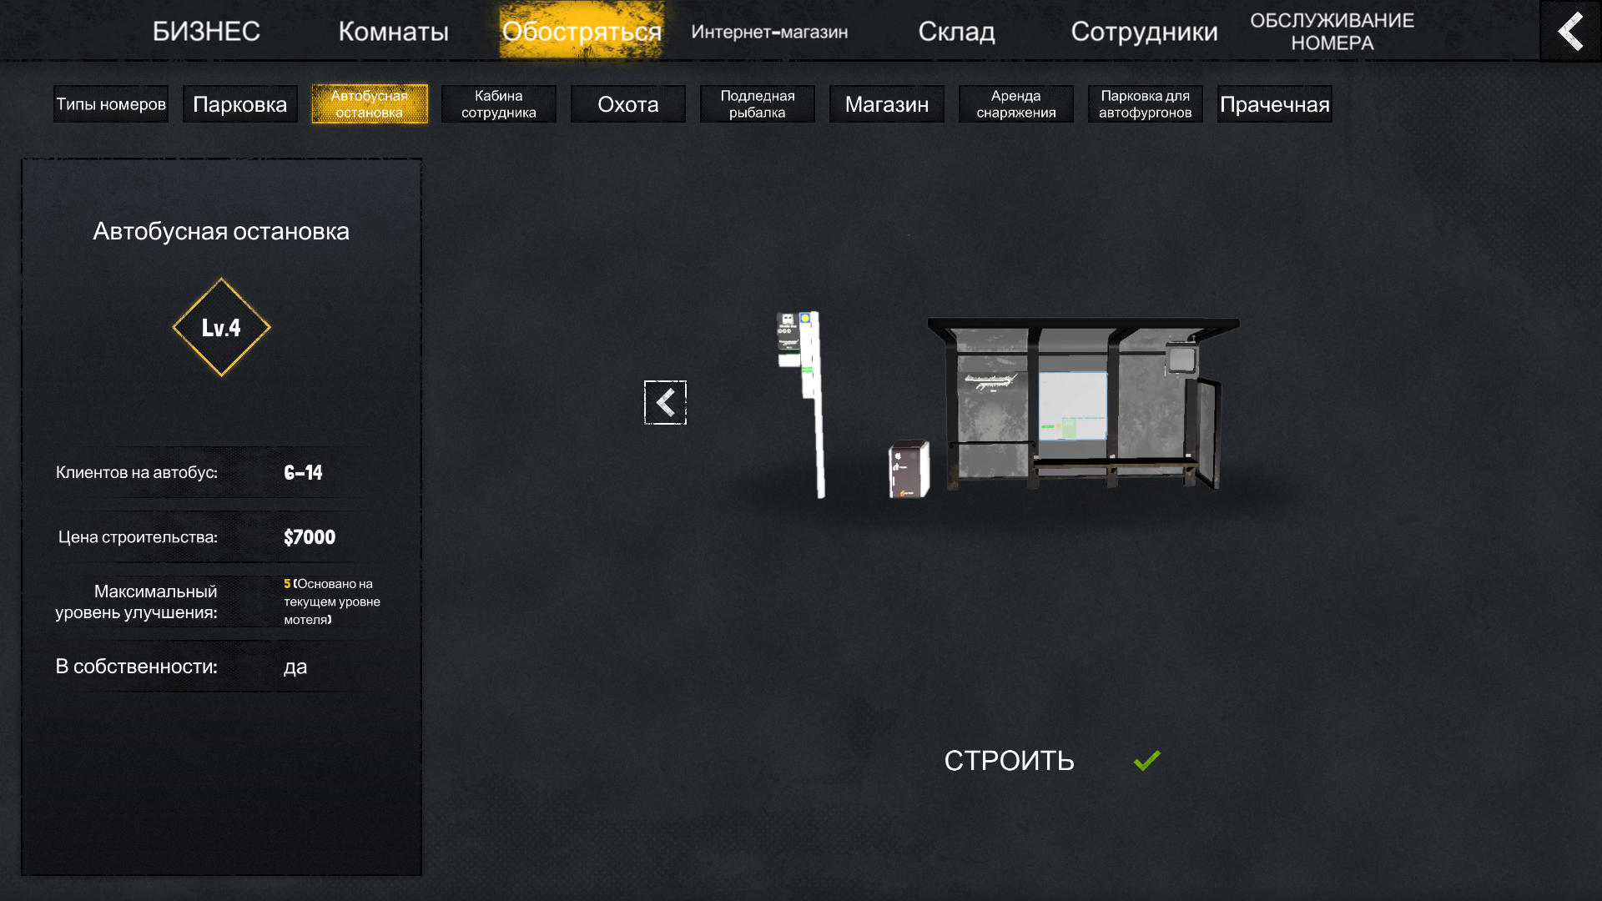This screenshot has height=901, width=1602.
Task: Open the Подледная рыбалка category
Action: [x=758, y=104]
